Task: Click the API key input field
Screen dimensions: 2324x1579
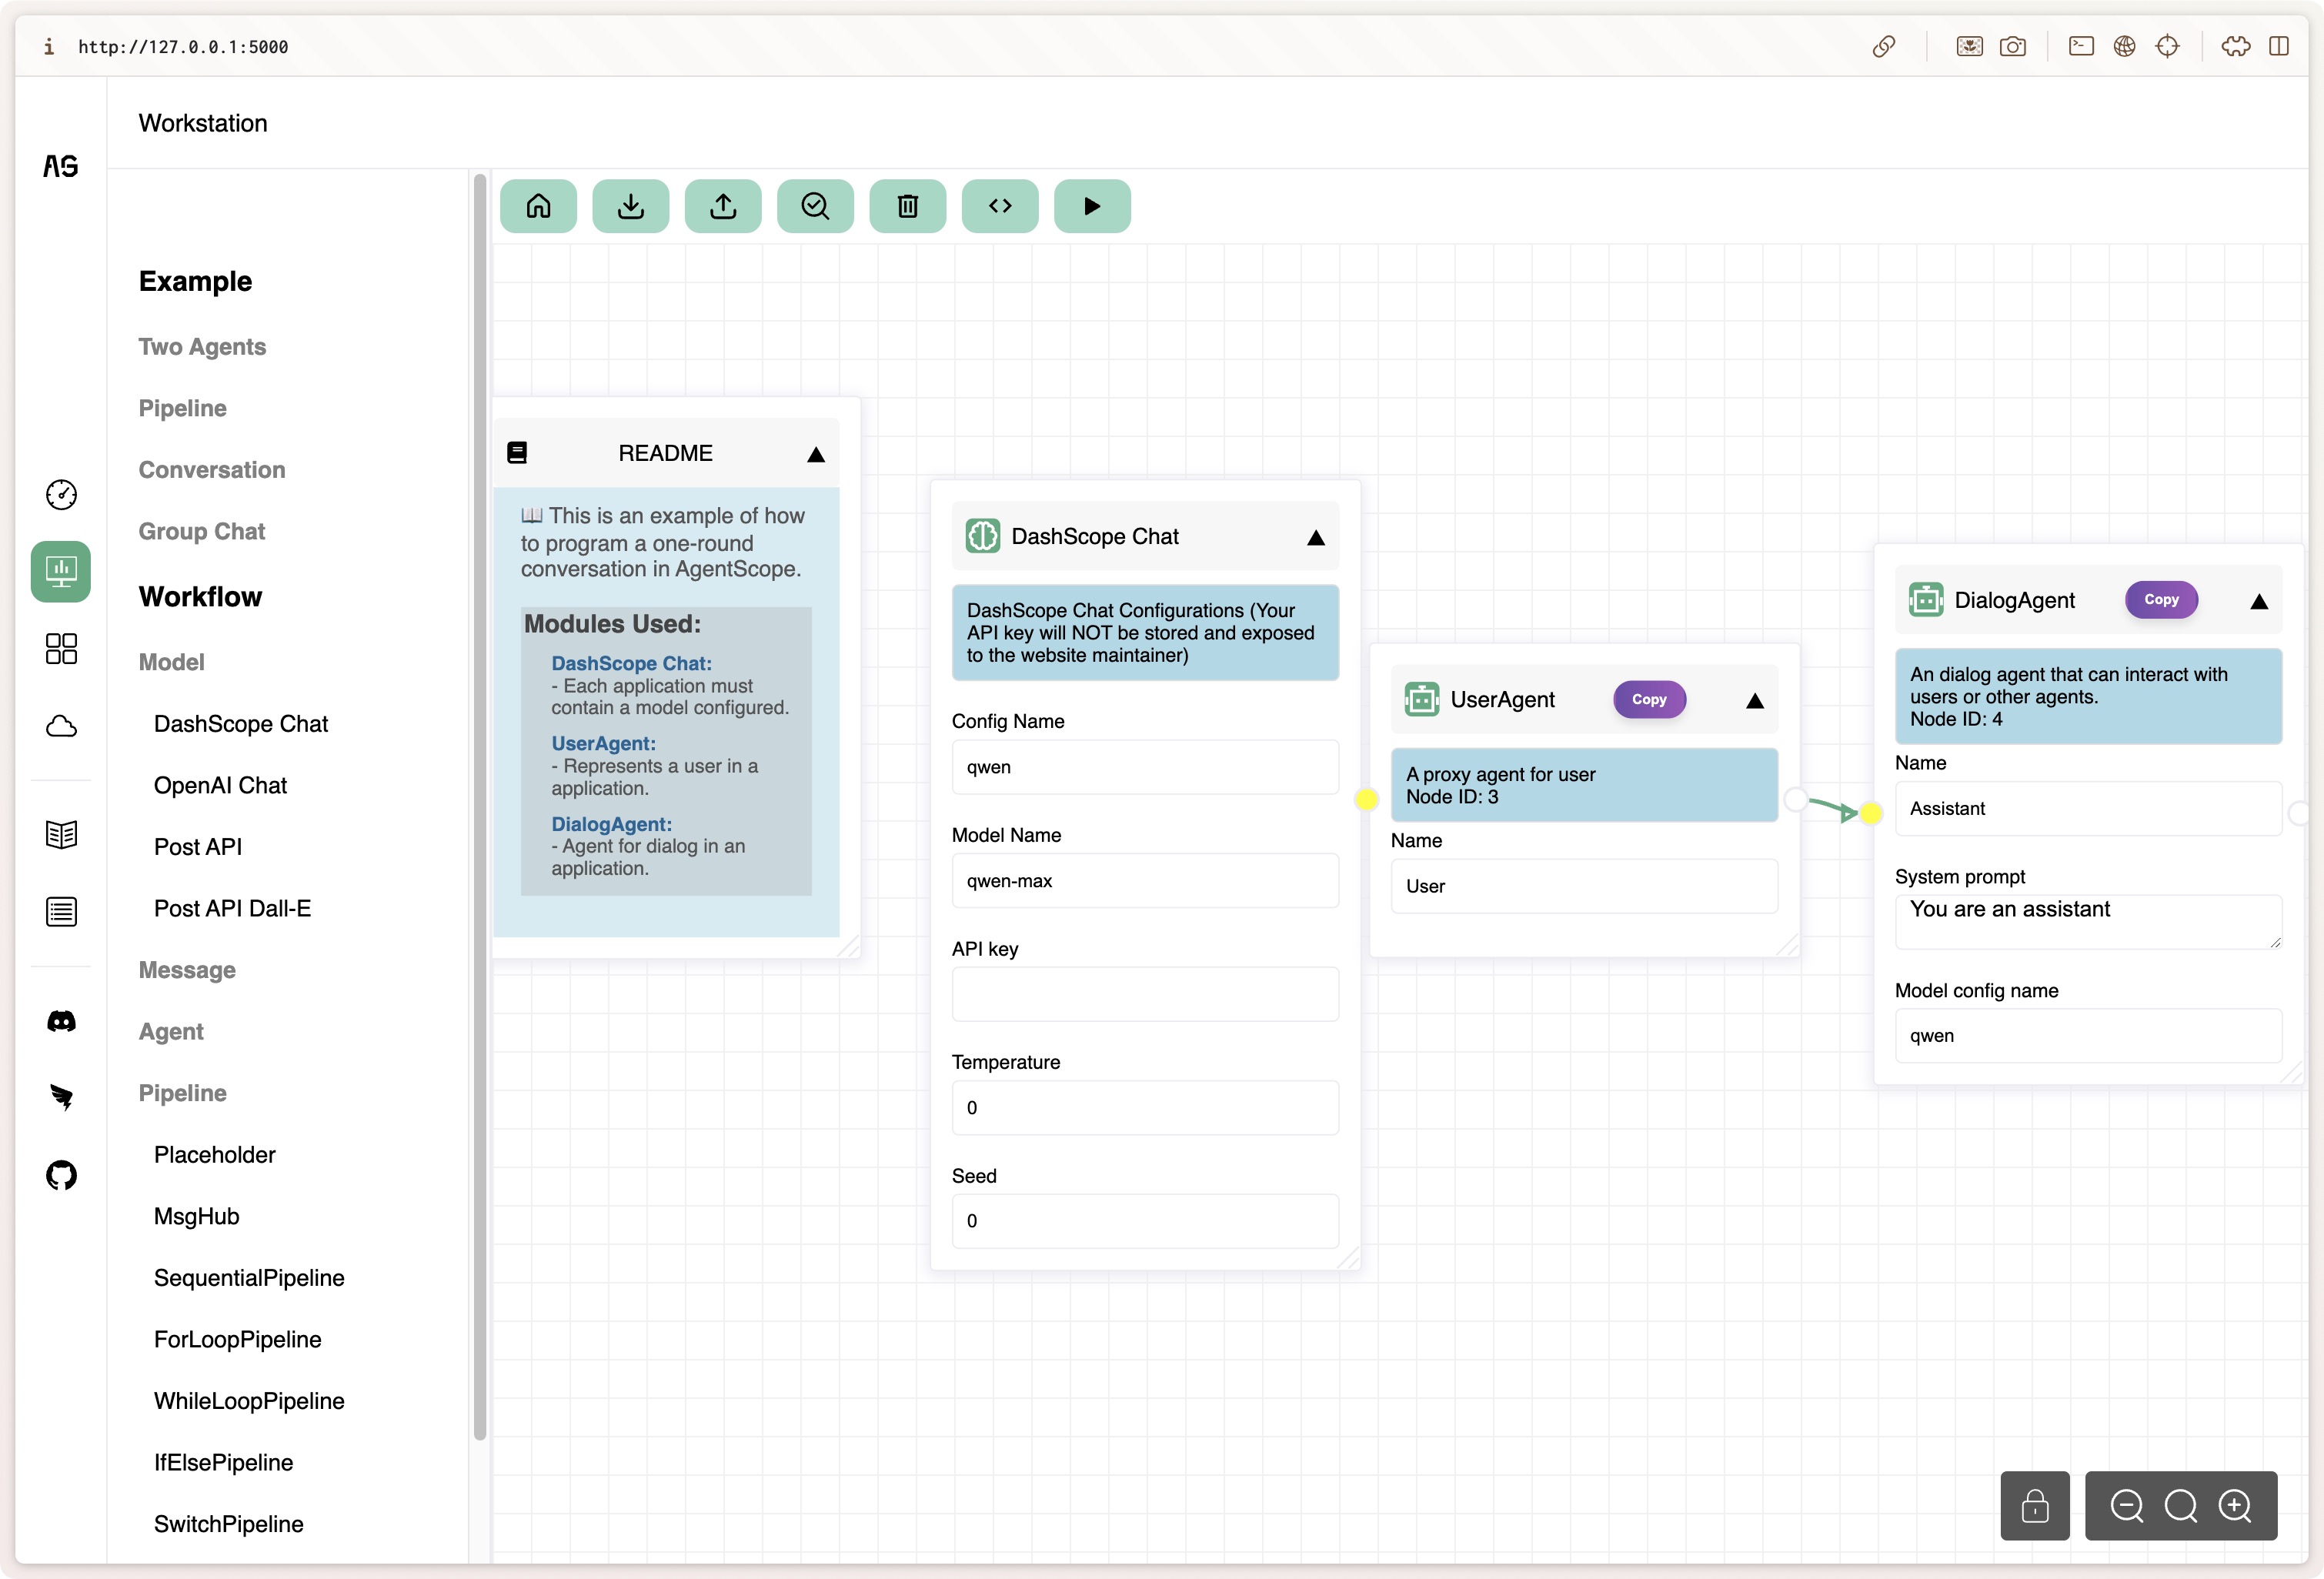Action: [x=1144, y=994]
